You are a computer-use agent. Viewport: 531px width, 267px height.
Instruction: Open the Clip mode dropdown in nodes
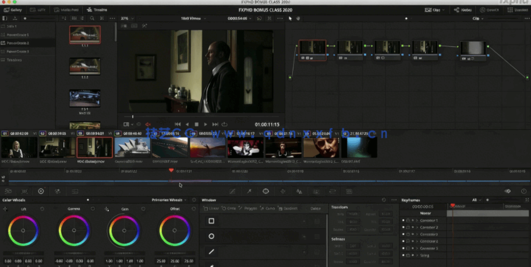478,18
